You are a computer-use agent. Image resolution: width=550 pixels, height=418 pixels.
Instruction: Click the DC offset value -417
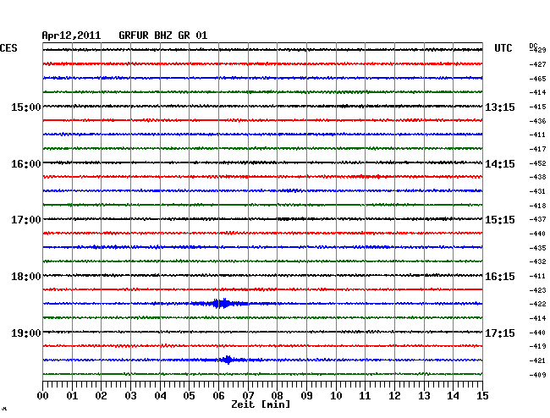tap(537, 149)
